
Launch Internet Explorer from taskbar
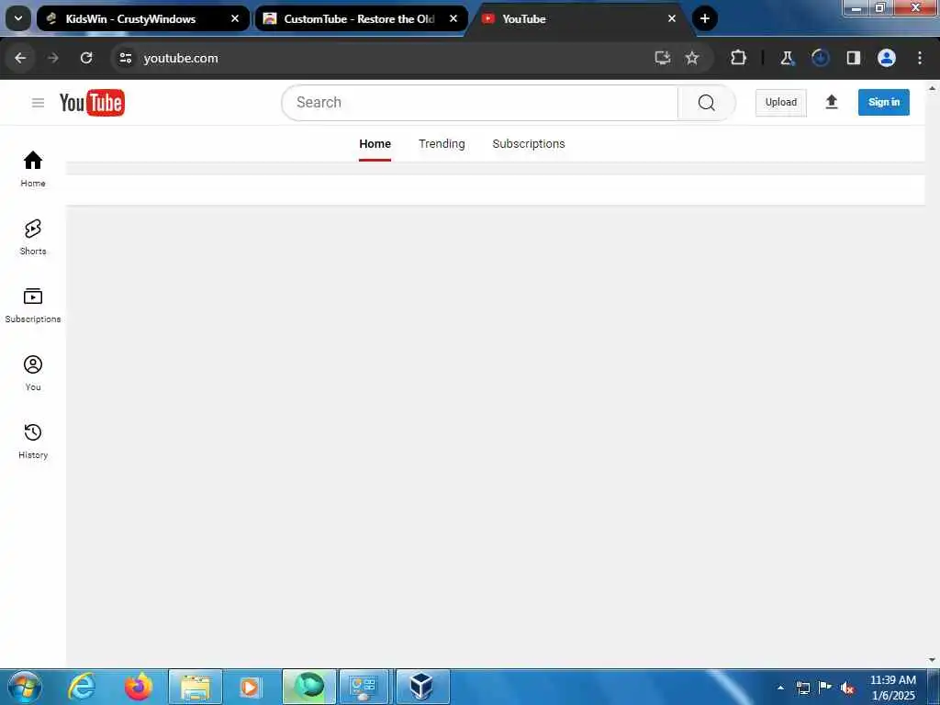pyautogui.click(x=81, y=687)
